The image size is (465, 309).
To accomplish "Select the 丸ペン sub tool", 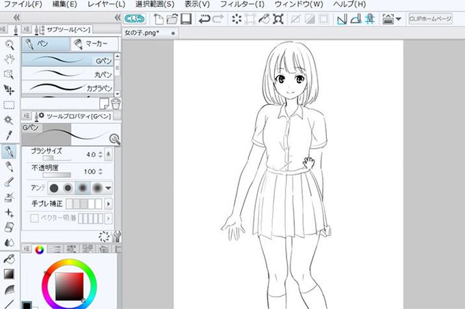I will coord(68,74).
